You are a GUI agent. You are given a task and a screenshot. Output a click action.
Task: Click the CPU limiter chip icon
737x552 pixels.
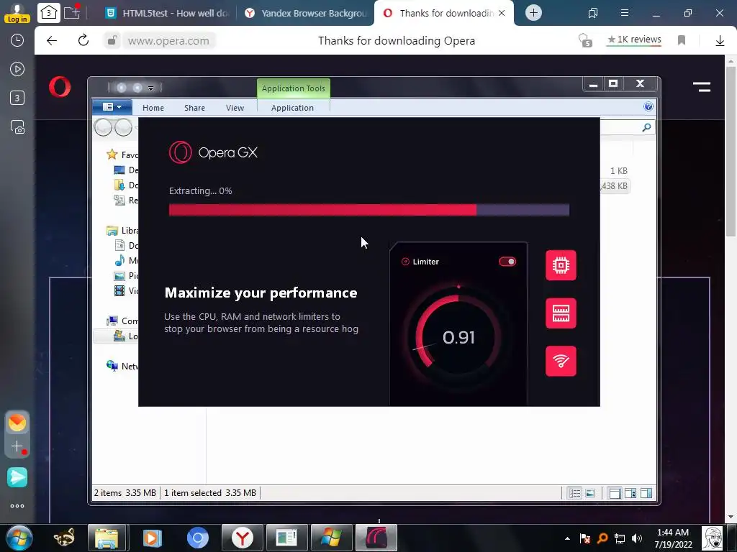click(x=561, y=265)
